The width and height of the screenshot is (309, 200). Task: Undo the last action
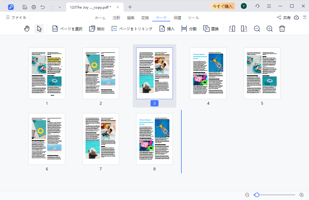click(x=43, y=7)
